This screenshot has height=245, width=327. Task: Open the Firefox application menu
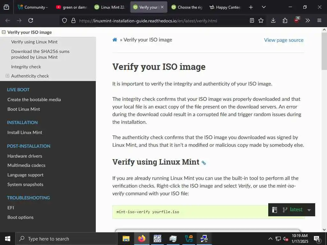tap(319, 20)
